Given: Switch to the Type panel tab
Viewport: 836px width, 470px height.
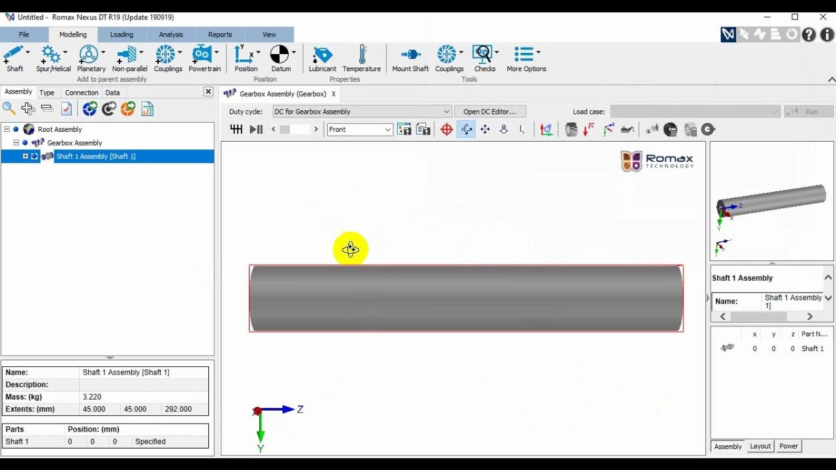Looking at the screenshot, I should 46,93.
